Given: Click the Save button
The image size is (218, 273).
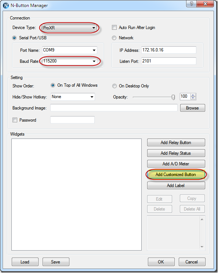Looking at the screenshot, I should (56, 262).
